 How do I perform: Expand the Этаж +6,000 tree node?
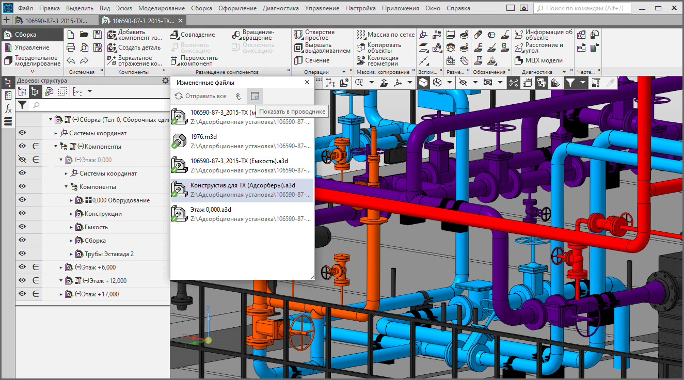coord(61,267)
